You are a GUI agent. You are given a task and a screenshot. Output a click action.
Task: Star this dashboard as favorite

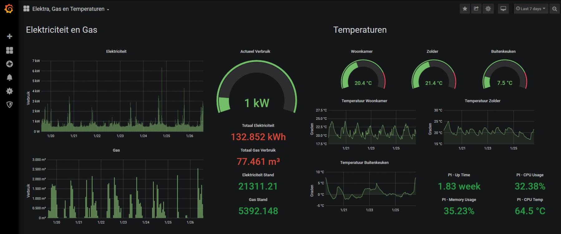click(x=465, y=9)
